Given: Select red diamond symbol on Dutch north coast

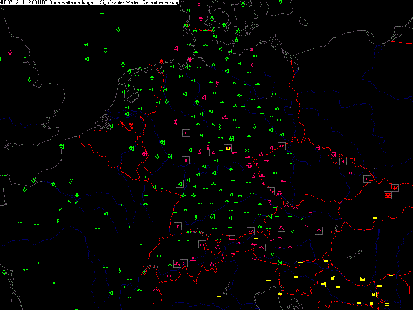Looking at the screenshot, I should point(162,62).
